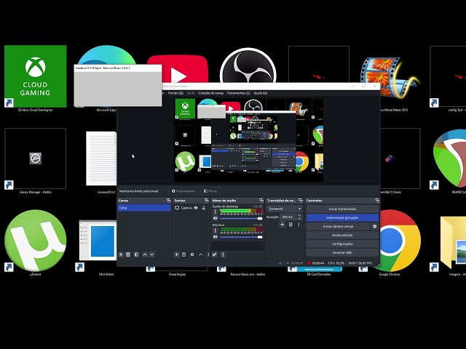Open the Ajuda menu in OBS

pos(261,93)
